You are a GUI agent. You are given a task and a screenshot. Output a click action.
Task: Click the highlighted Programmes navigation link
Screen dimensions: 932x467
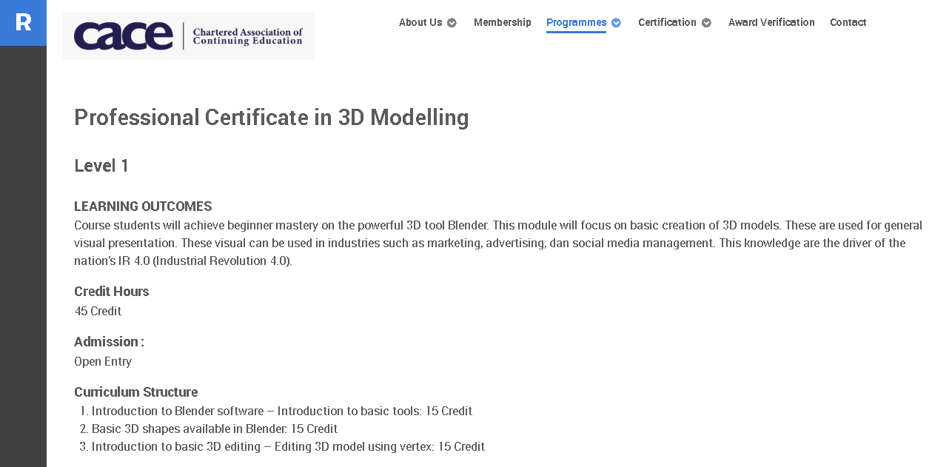tap(577, 22)
